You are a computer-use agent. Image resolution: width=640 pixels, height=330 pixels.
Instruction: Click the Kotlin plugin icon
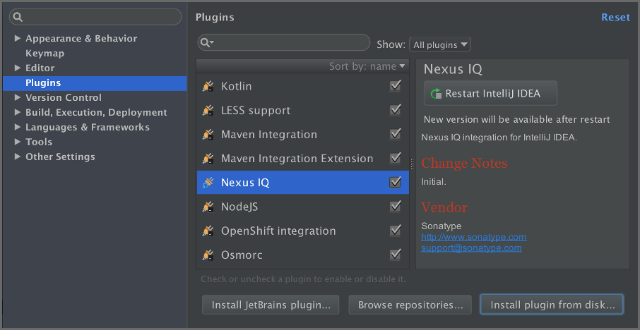tap(208, 86)
